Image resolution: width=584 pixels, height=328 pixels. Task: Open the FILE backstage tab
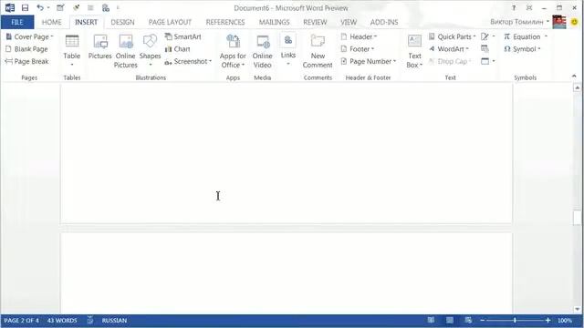click(17, 22)
